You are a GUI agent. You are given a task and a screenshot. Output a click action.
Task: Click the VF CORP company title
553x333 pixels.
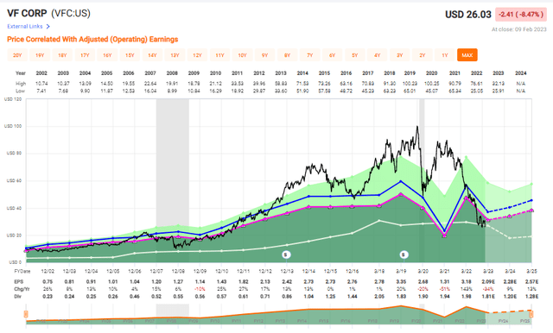click(x=27, y=14)
